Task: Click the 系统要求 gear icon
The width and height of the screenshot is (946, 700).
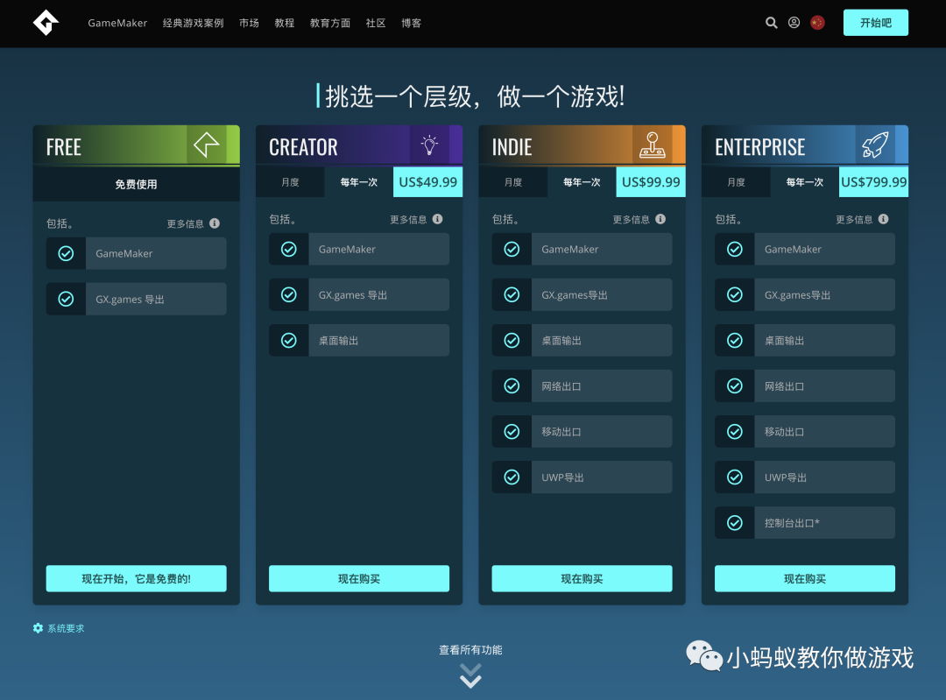Action: [x=38, y=628]
